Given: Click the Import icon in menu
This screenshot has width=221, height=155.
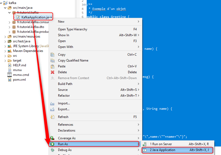Looking at the screenshot, I should coord(53,103).
